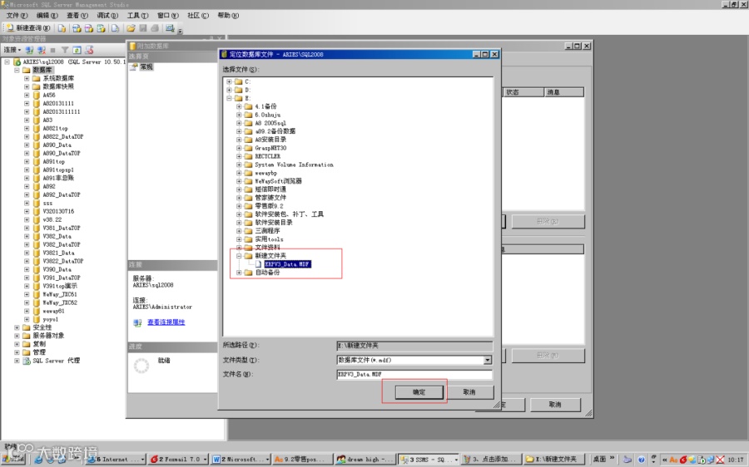Switch to Foxmail 7.0 on the taskbar
749x467 pixels.
(178, 460)
